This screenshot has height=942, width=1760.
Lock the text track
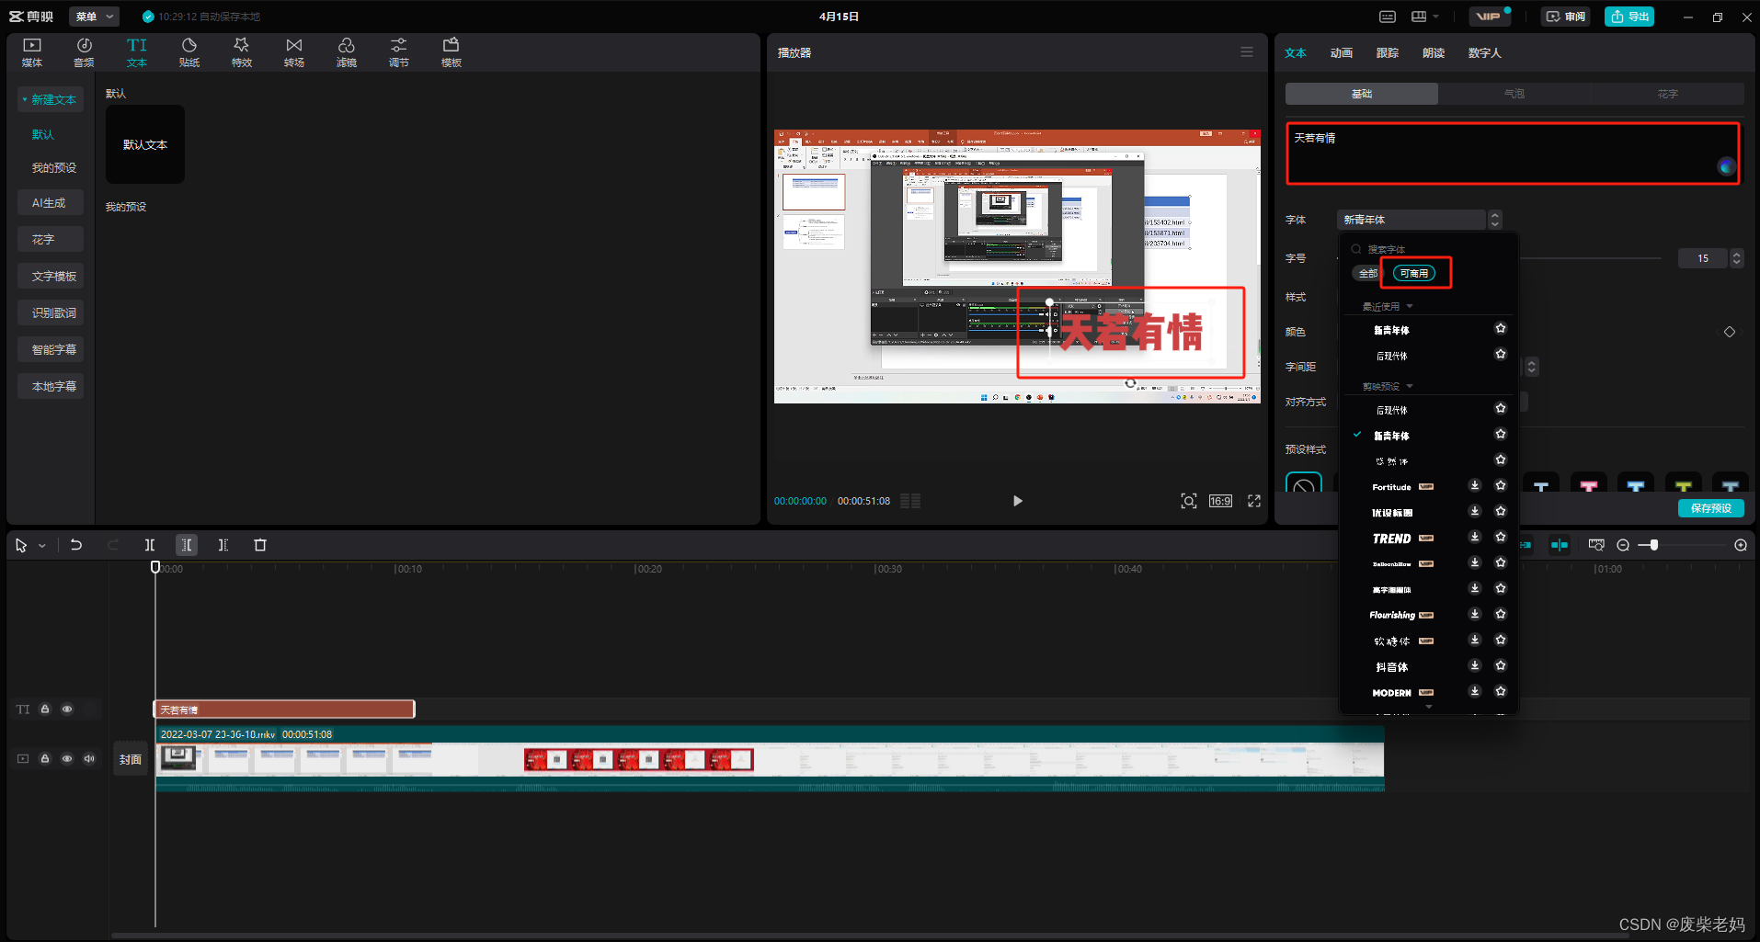tap(45, 709)
